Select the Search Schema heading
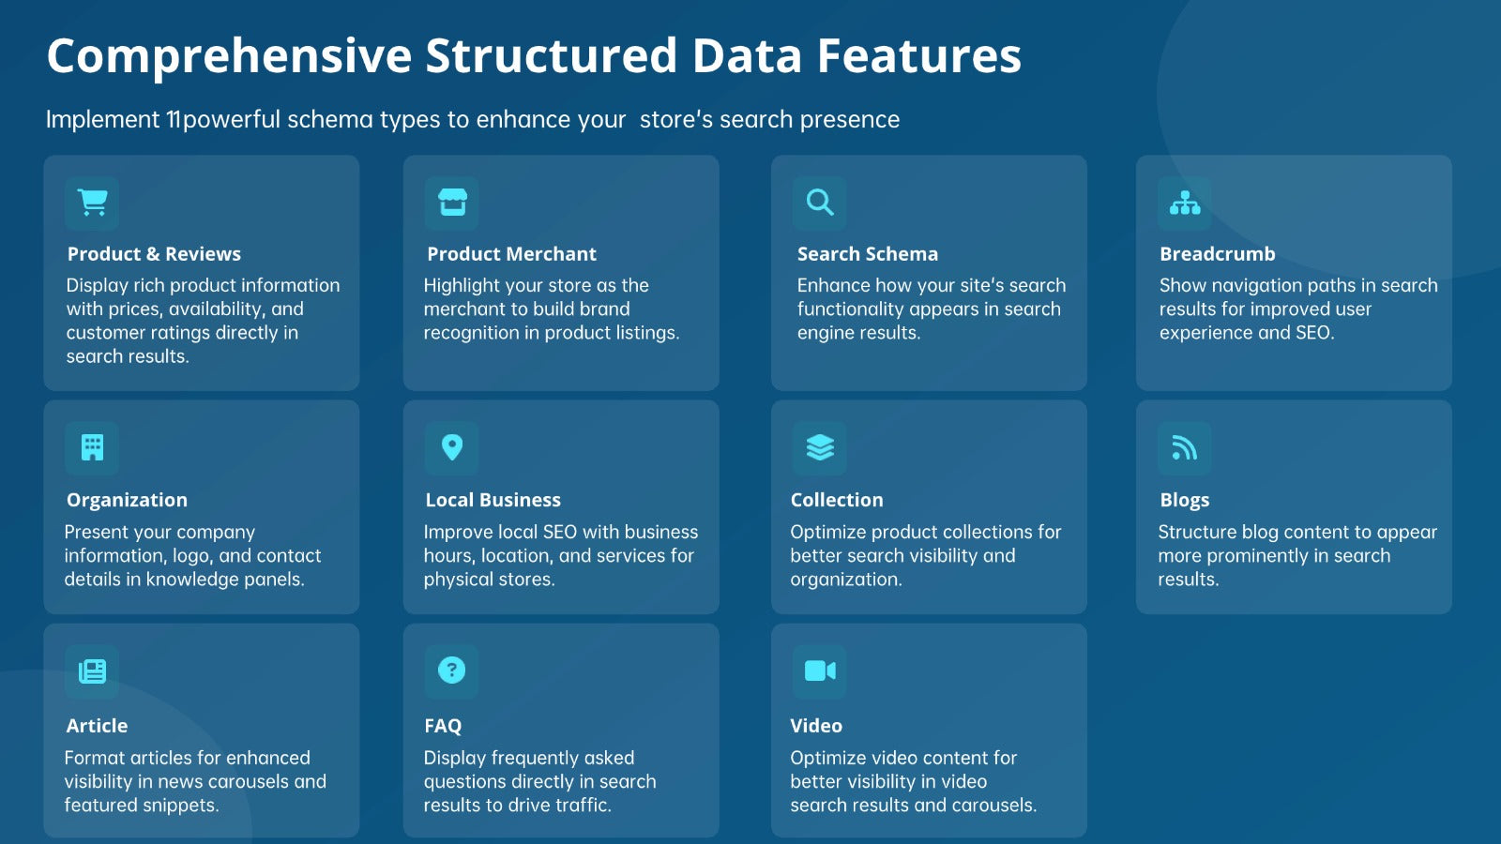Viewport: 1501px width, 844px height. pos(868,254)
